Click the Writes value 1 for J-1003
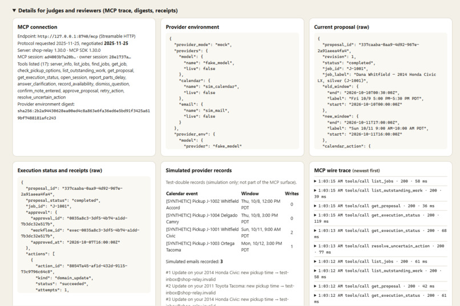The width and height of the screenshot is (460, 306). click(x=292, y=247)
